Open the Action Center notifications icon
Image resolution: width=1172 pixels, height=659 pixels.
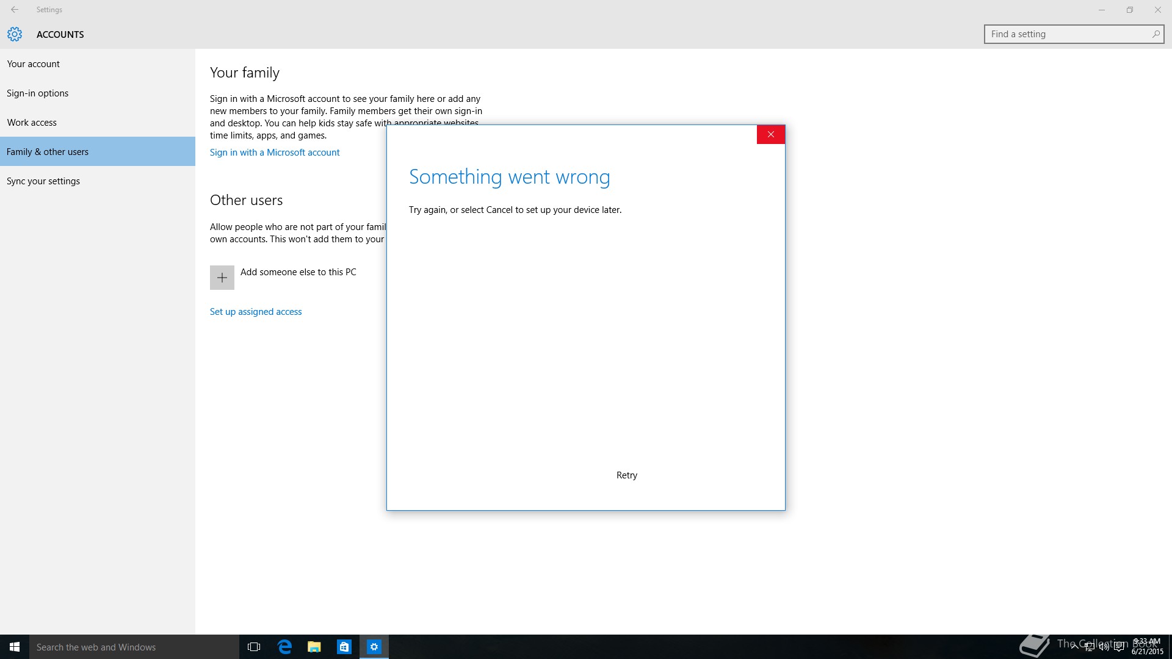coord(1119,647)
